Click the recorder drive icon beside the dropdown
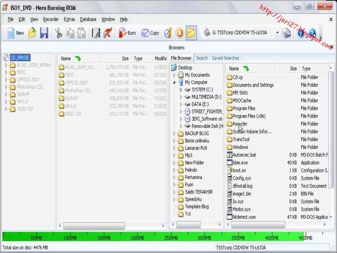The height and width of the screenshot is (253, 337). click(x=207, y=33)
